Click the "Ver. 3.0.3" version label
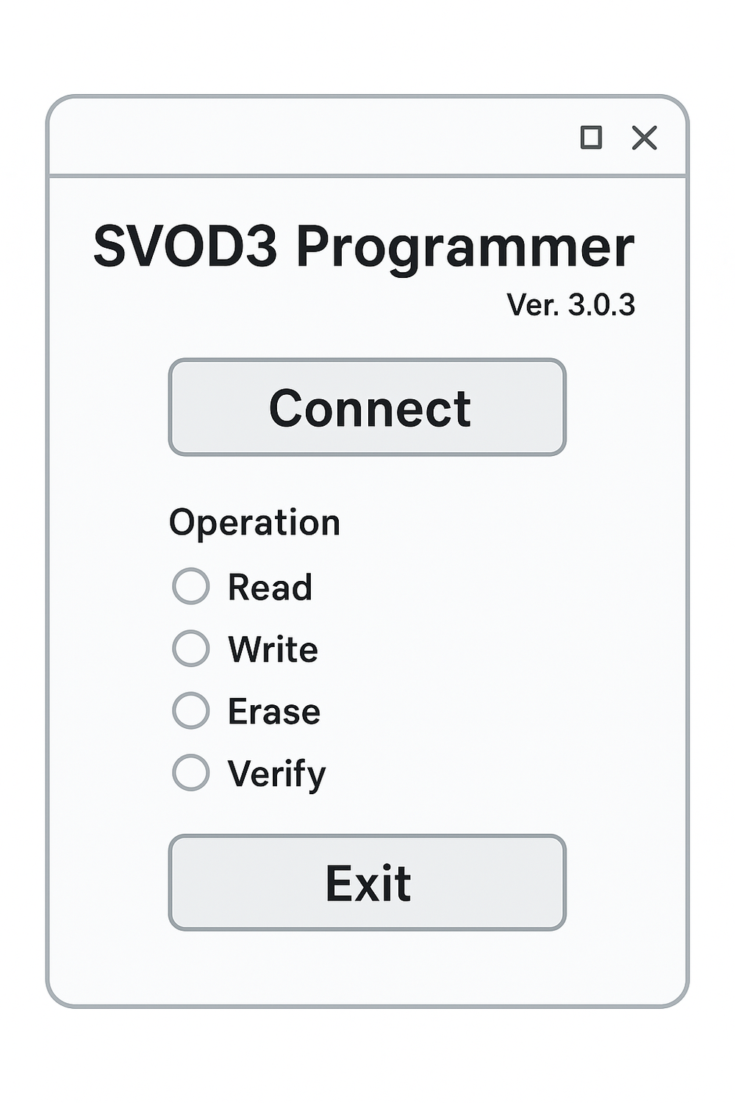Image resolution: width=735 pixels, height=1103 pixels. tap(570, 304)
